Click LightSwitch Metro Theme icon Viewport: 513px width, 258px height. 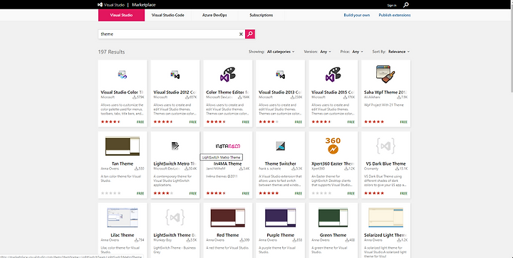(x=175, y=146)
